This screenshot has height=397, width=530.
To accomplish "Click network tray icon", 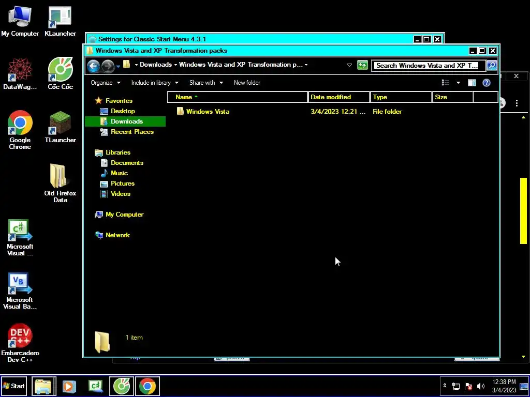I will point(456,386).
